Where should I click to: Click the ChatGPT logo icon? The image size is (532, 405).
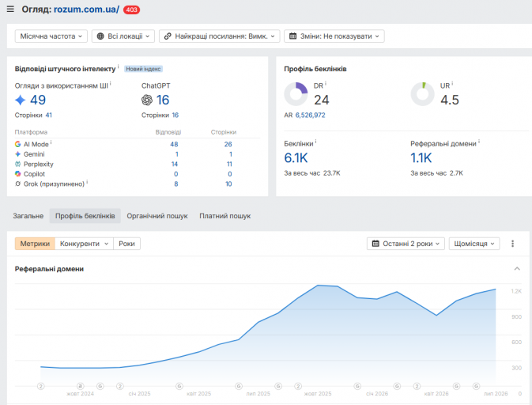tap(147, 100)
